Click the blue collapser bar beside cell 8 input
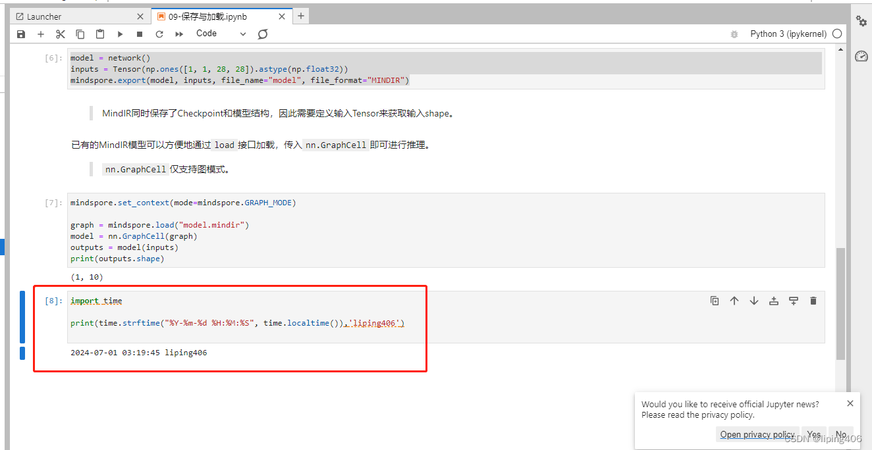This screenshot has width=872, height=450. coord(22,317)
